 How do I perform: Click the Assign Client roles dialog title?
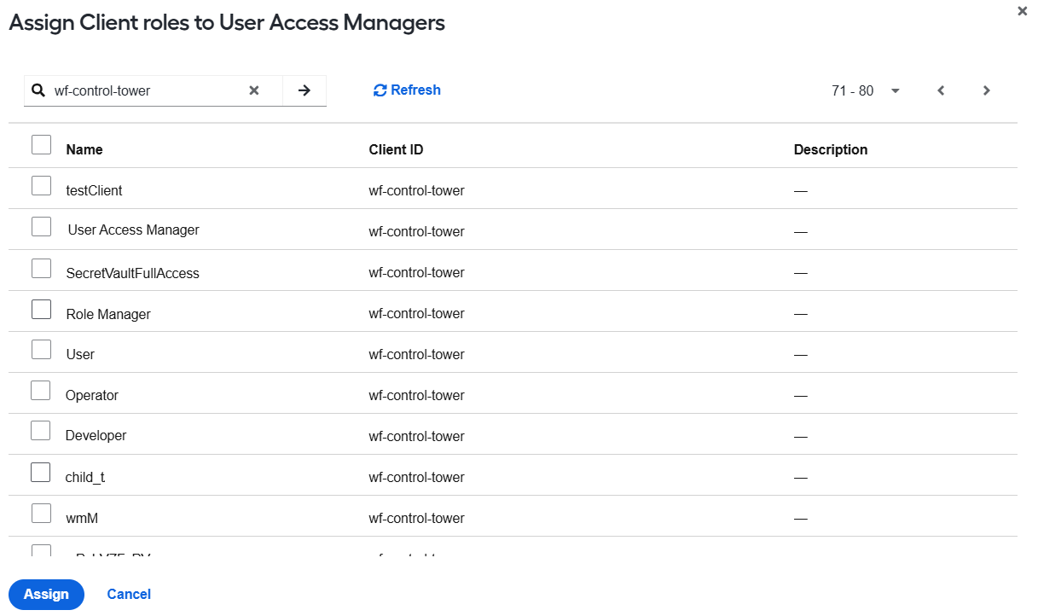point(227,23)
